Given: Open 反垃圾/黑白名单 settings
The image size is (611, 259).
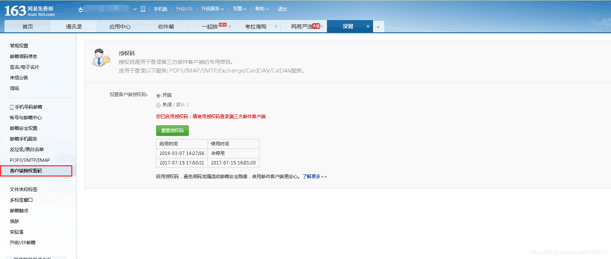Looking at the screenshot, I should tap(27, 150).
